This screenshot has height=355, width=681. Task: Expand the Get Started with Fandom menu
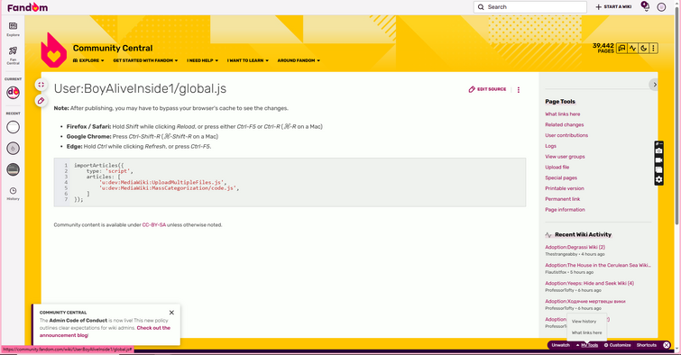(x=145, y=60)
